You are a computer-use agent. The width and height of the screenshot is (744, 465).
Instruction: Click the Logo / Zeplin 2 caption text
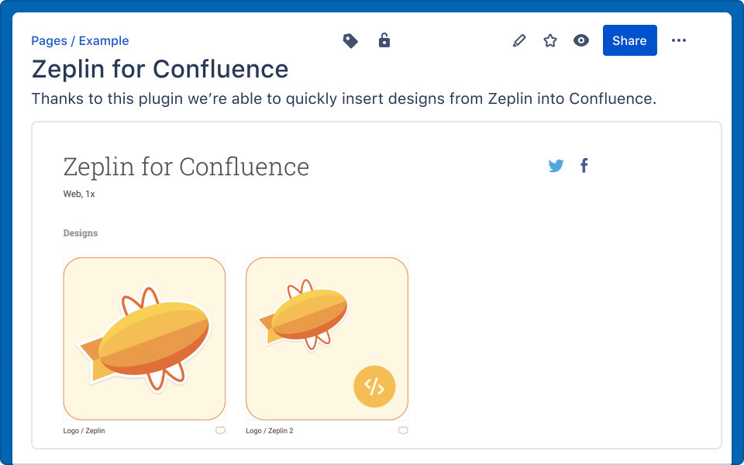(270, 431)
